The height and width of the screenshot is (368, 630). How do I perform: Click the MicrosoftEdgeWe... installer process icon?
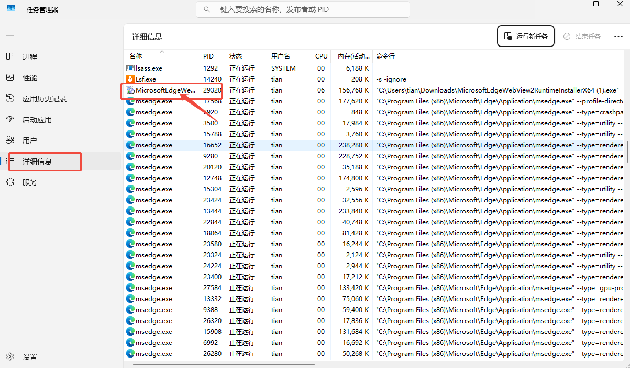click(130, 90)
